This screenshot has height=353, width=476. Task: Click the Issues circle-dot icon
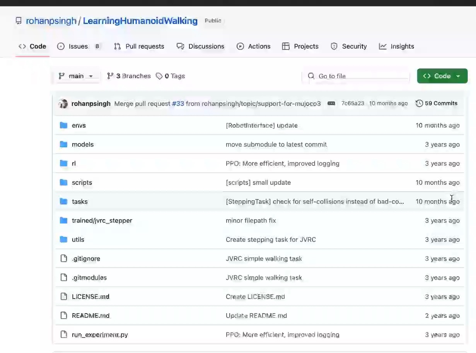(x=61, y=46)
